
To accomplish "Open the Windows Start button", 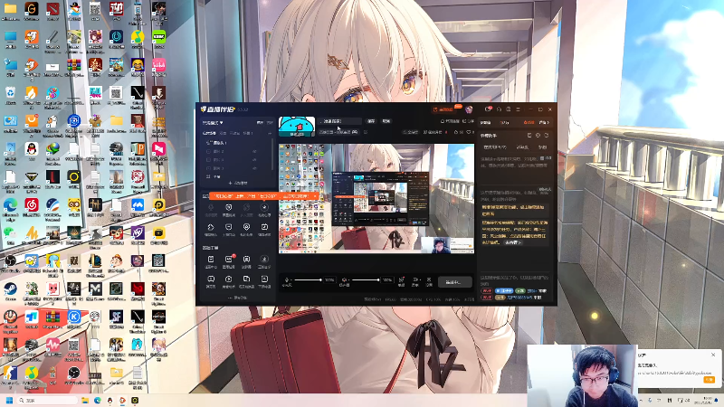I will (9, 400).
